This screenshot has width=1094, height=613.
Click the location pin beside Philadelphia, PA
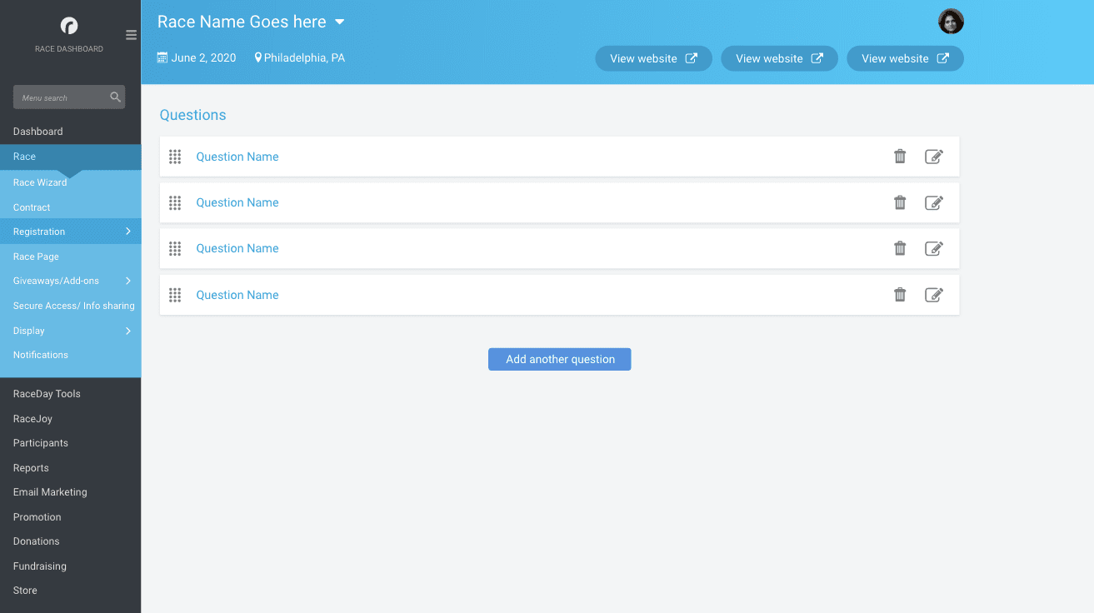258,57
